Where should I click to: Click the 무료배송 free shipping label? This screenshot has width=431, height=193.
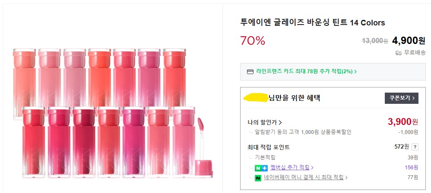415,53
